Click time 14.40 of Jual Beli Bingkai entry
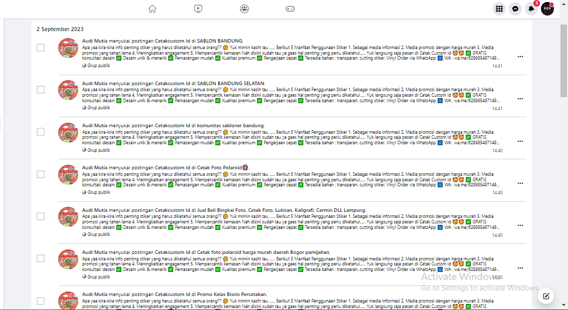 click(x=497, y=235)
